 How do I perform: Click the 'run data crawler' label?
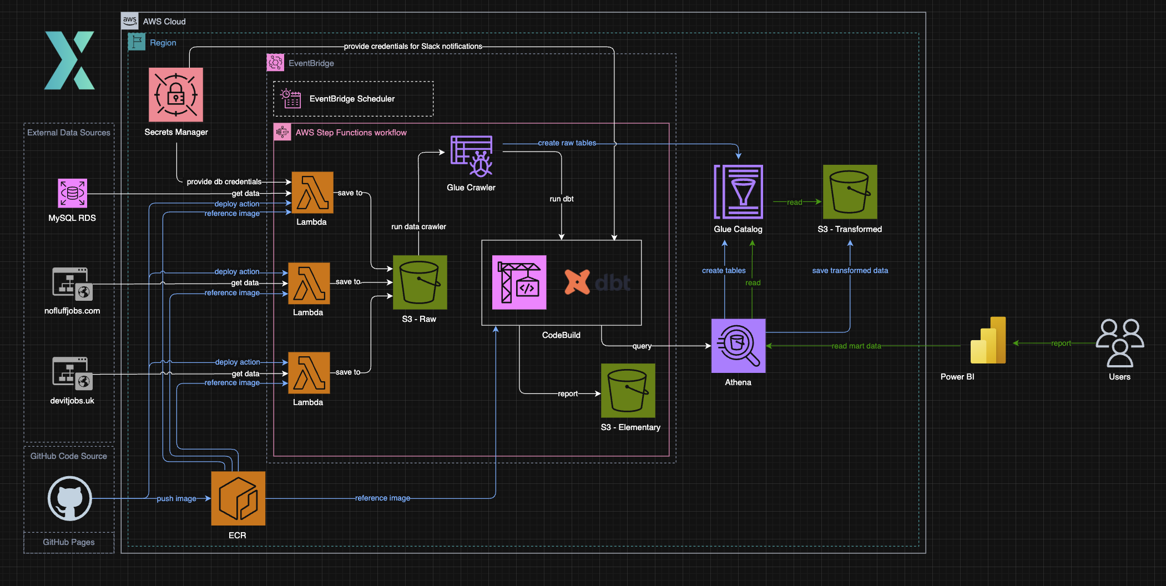pos(418,226)
